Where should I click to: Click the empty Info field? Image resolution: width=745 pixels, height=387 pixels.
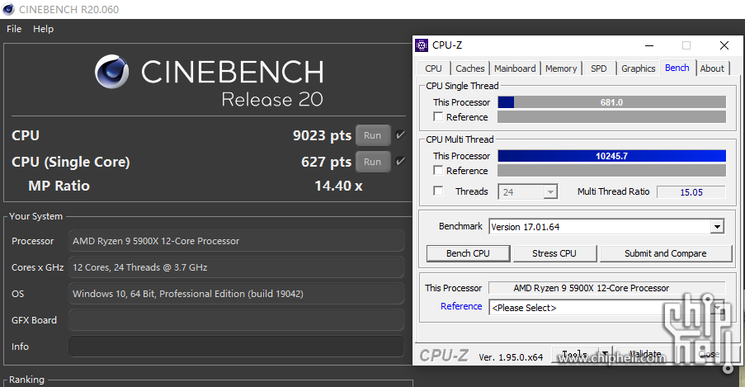(x=236, y=347)
